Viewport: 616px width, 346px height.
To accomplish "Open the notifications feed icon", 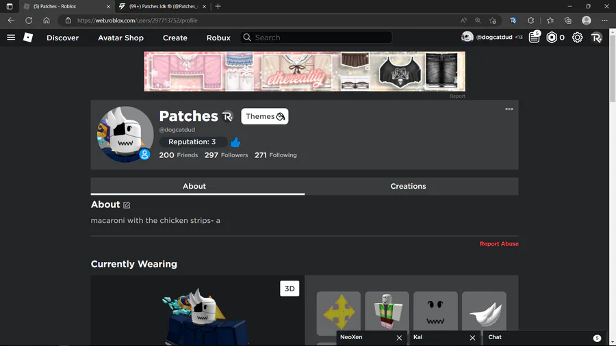I will click(535, 37).
